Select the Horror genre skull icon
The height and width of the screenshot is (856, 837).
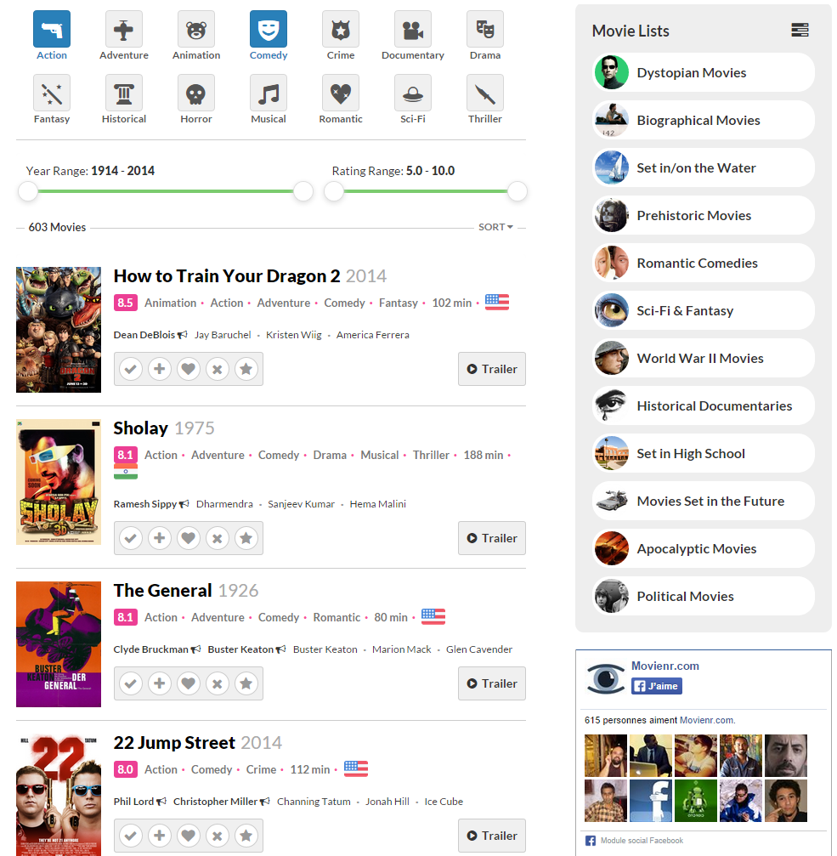coord(195,94)
